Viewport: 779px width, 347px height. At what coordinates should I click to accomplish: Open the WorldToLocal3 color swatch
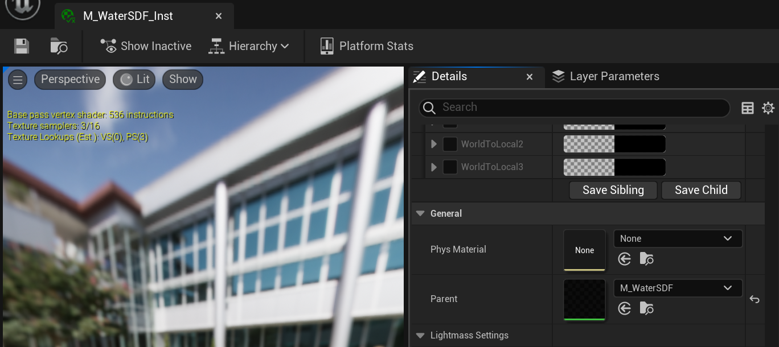pos(614,167)
